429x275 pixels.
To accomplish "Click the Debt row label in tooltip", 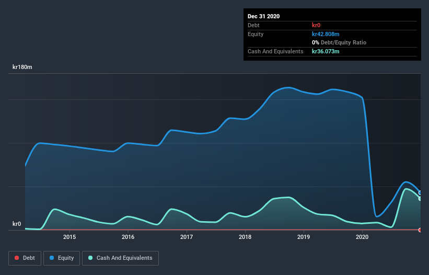I will [x=253, y=25].
